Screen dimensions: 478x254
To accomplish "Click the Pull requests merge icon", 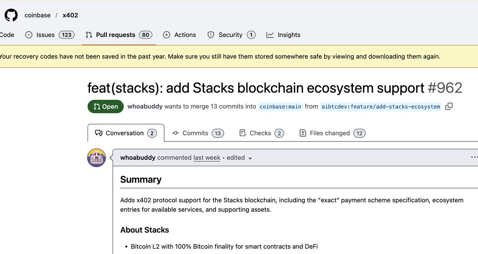I will 89,35.
